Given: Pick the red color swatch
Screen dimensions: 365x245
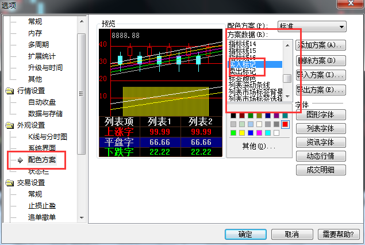Looking at the screenshot, I should coord(285,124).
